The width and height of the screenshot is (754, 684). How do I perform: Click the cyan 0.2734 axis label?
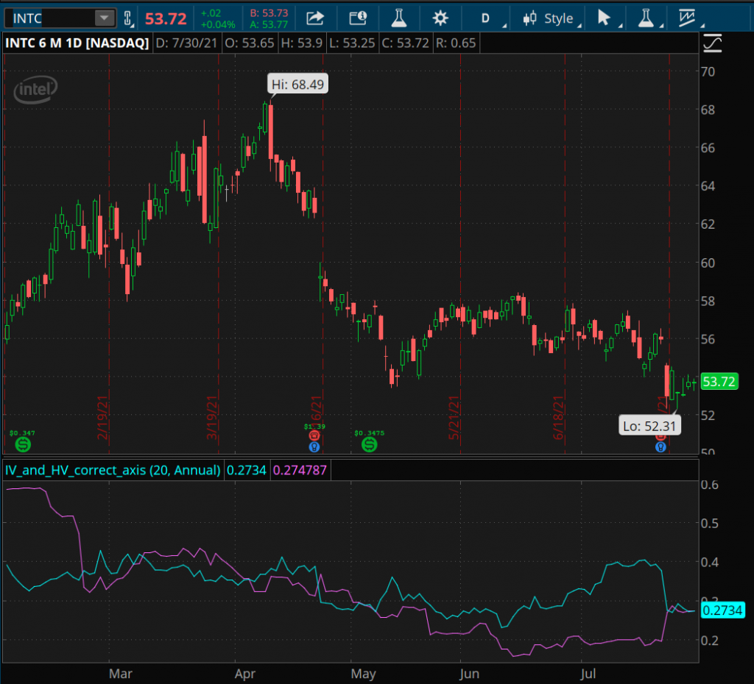coord(723,610)
